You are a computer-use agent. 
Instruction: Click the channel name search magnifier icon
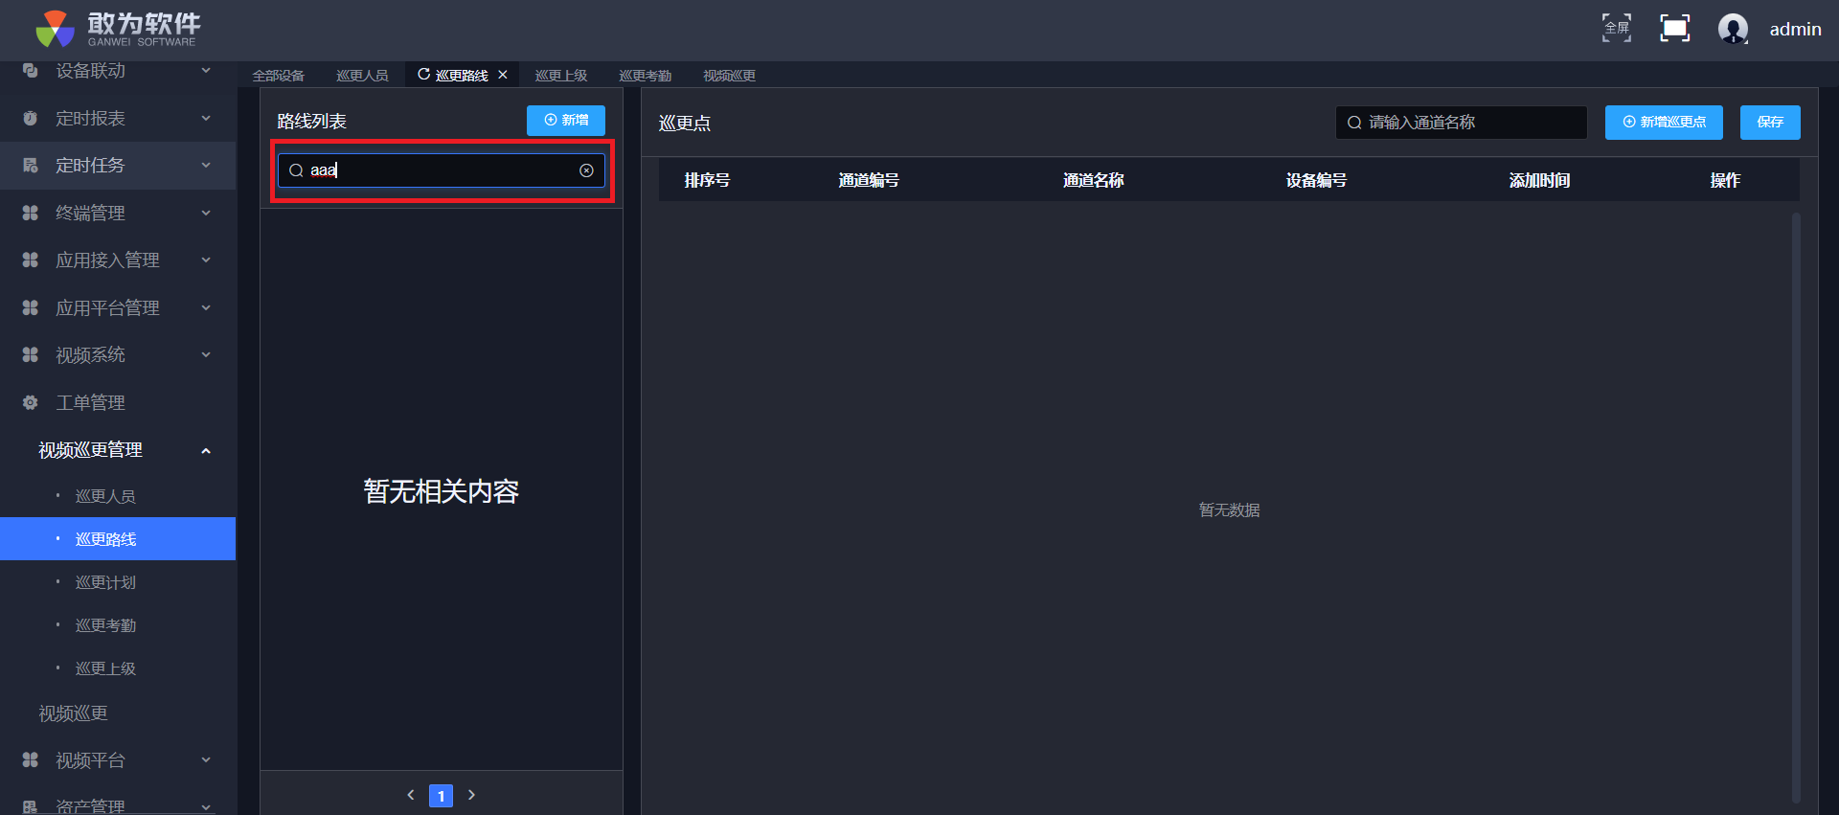click(x=1354, y=123)
